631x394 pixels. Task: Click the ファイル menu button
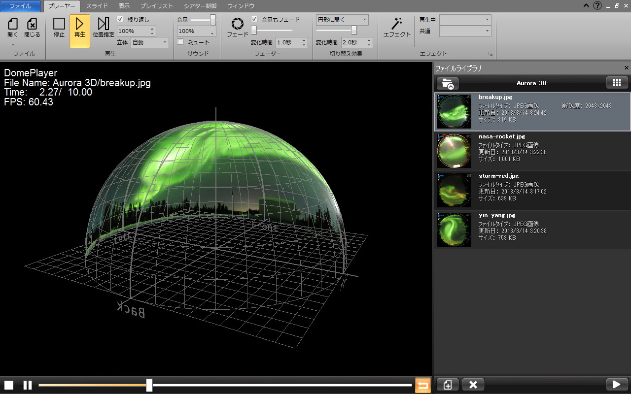click(20, 6)
